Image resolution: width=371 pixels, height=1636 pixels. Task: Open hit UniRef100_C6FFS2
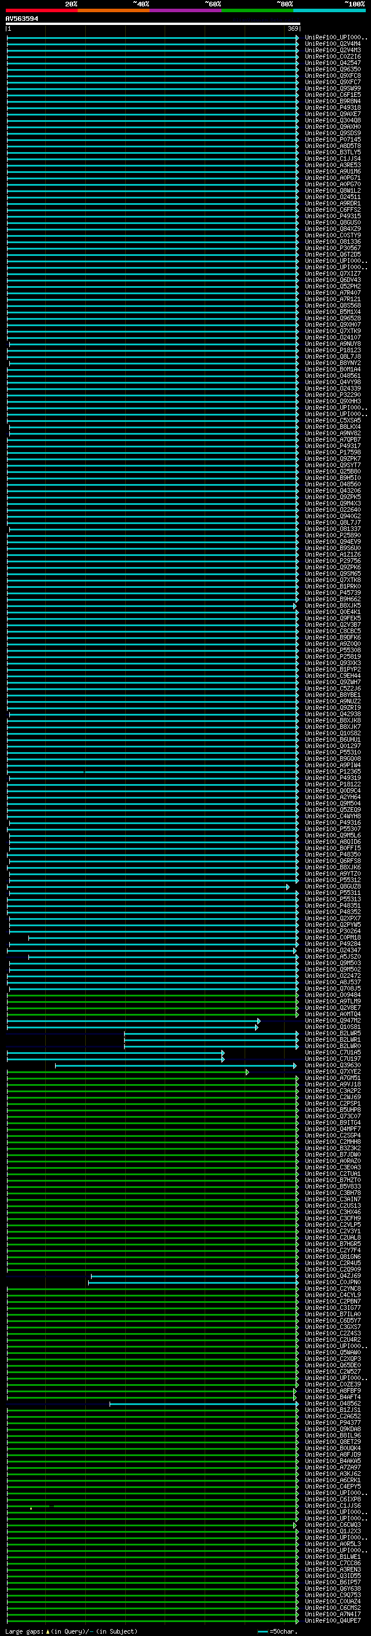click(333, 210)
